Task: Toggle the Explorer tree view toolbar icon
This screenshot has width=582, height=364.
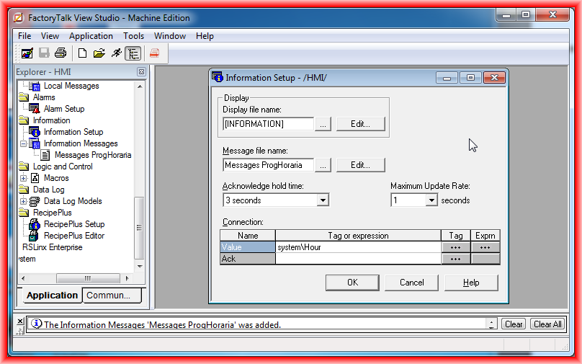Action: [x=133, y=53]
